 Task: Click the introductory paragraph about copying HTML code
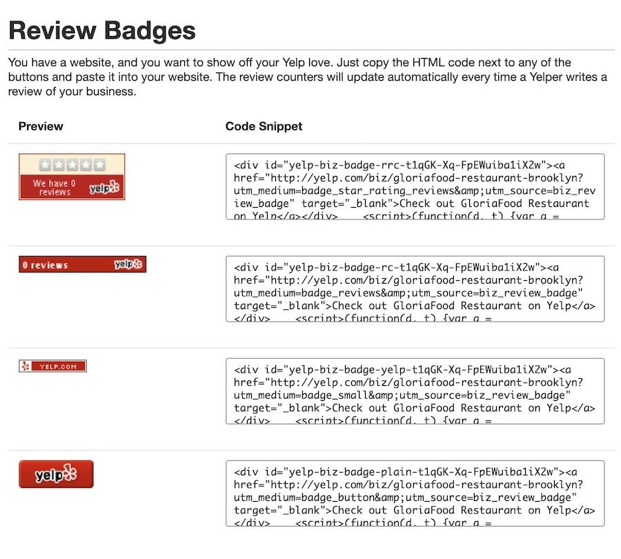click(x=304, y=77)
